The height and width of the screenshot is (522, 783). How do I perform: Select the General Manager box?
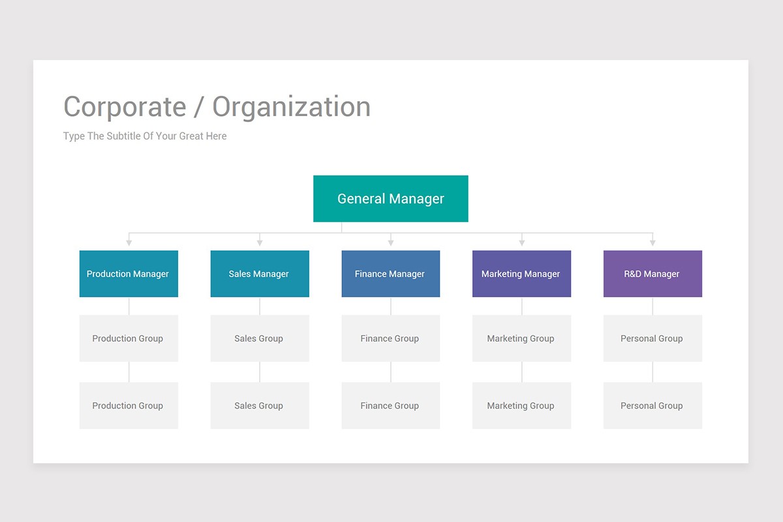390,198
